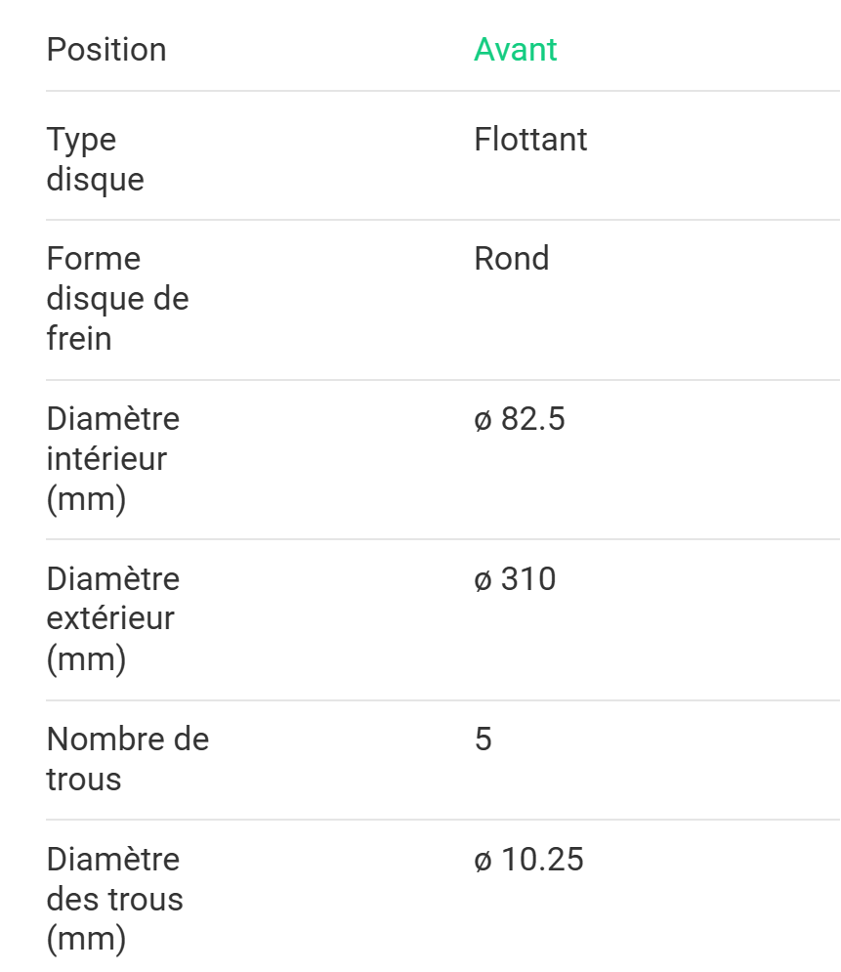Click the hole count value 5

(484, 740)
